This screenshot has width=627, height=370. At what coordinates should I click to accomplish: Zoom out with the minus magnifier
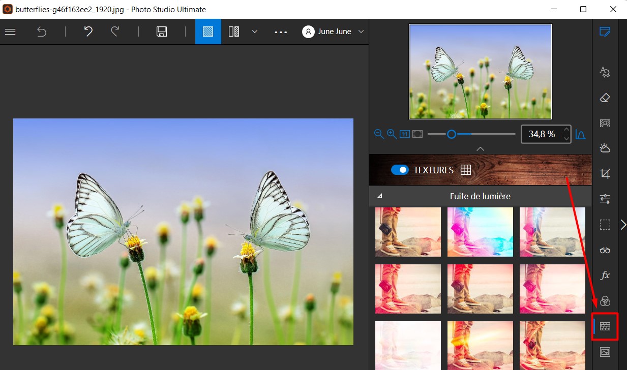coord(379,134)
